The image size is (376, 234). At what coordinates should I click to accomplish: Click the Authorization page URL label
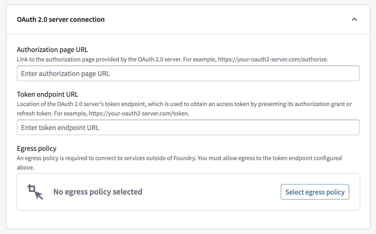[x=52, y=50]
